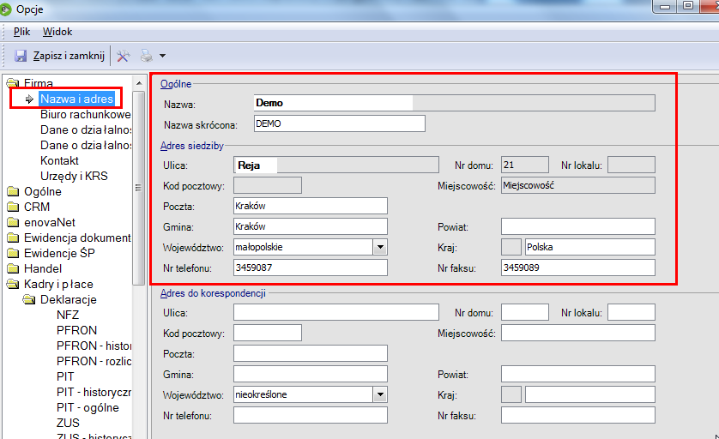Collapse the Kadry i płace folder icon
This screenshot has height=439, width=719.
(x=13, y=284)
